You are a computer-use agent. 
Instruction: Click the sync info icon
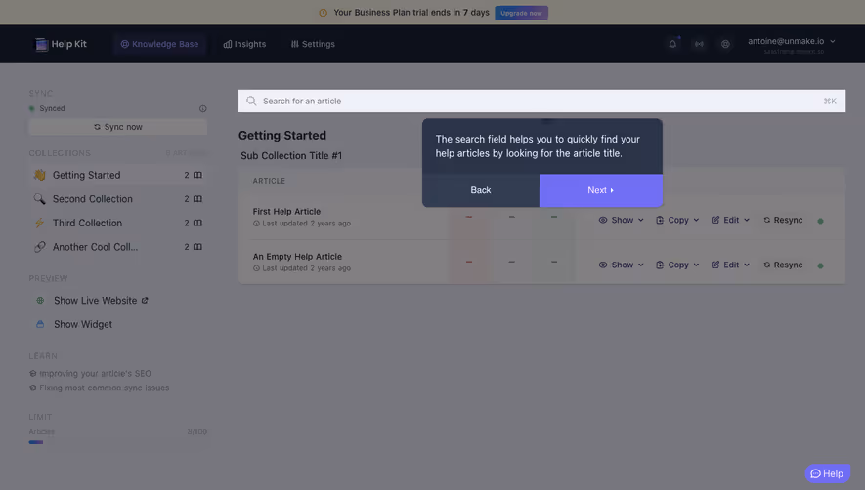pos(203,109)
